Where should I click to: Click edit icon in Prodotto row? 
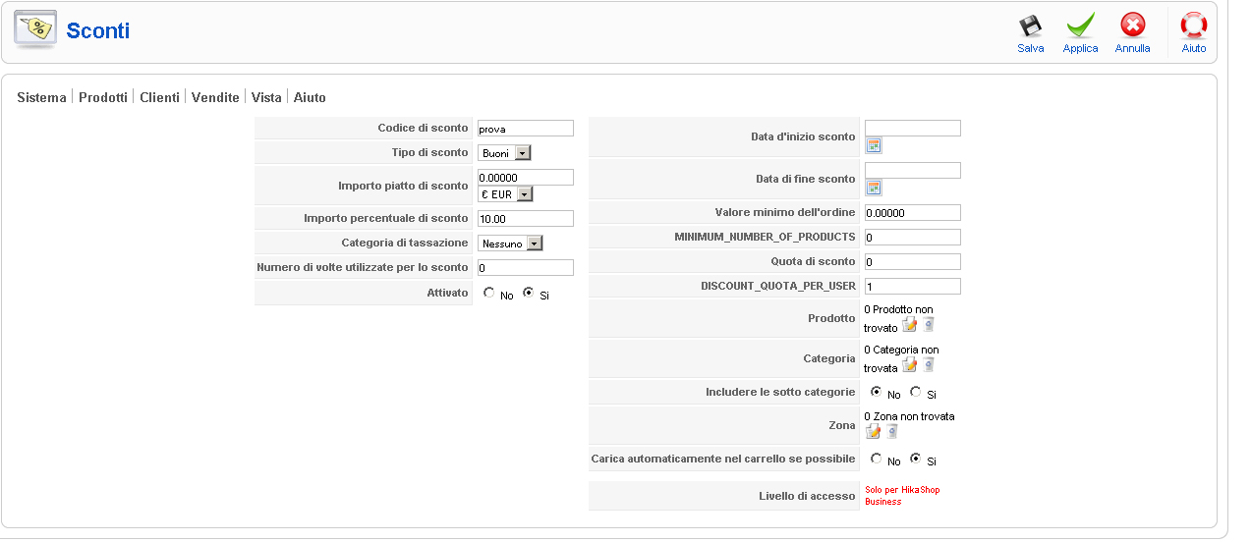pos(910,325)
